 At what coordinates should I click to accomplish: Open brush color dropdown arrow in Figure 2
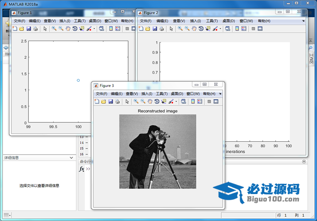220,29
